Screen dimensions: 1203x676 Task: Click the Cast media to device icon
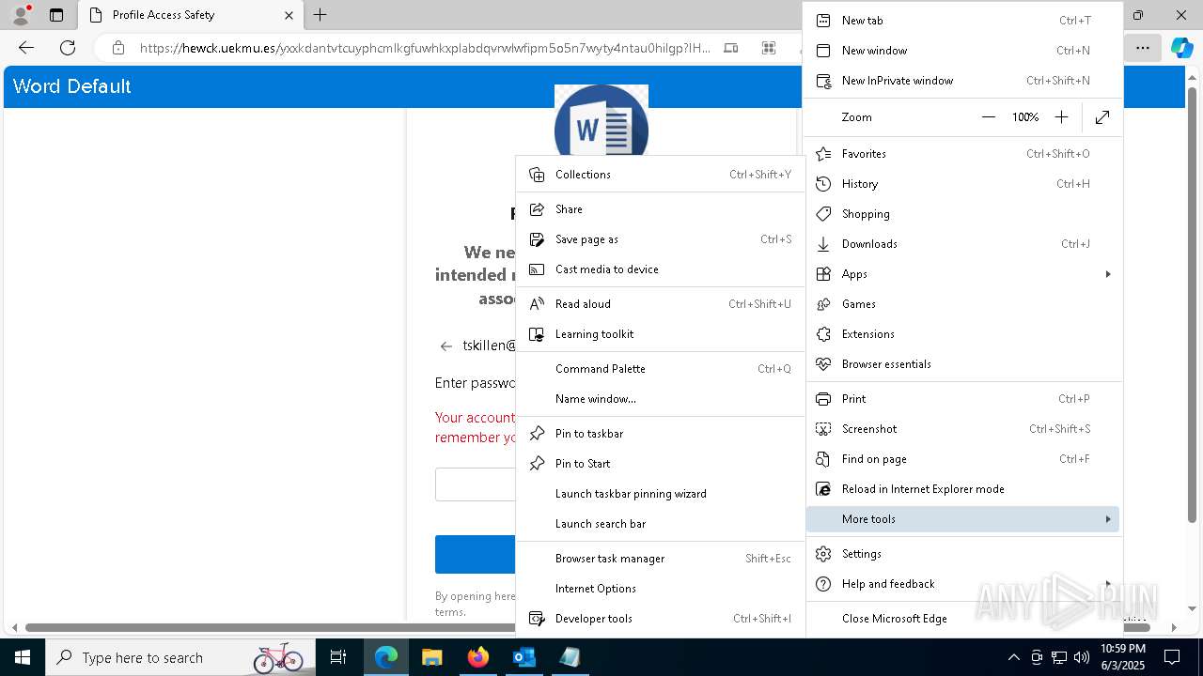tap(537, 269)
